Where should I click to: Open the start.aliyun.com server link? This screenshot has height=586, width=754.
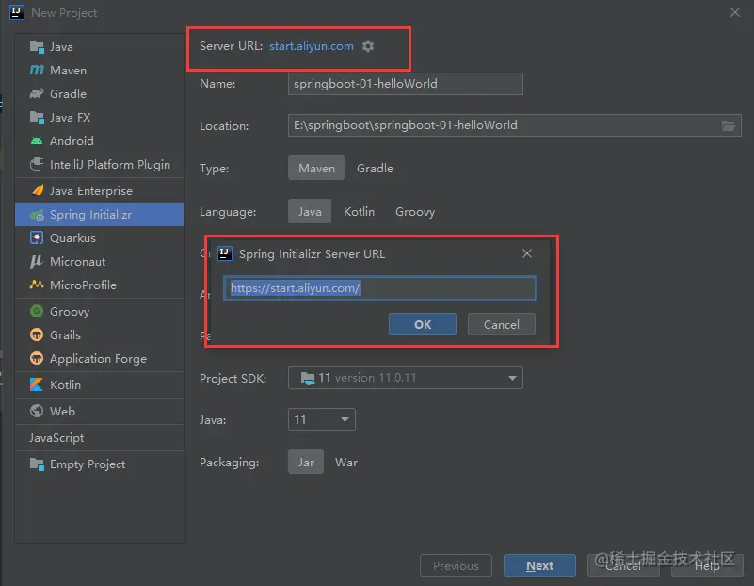(312, 46)
